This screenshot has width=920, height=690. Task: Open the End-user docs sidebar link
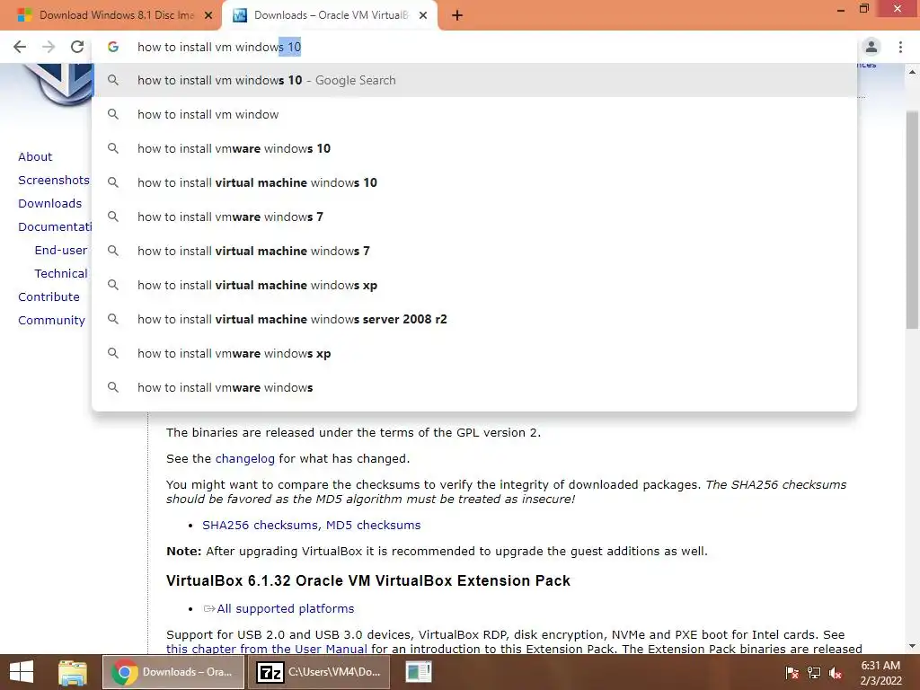pyautogui.click(x=61, y=251)
